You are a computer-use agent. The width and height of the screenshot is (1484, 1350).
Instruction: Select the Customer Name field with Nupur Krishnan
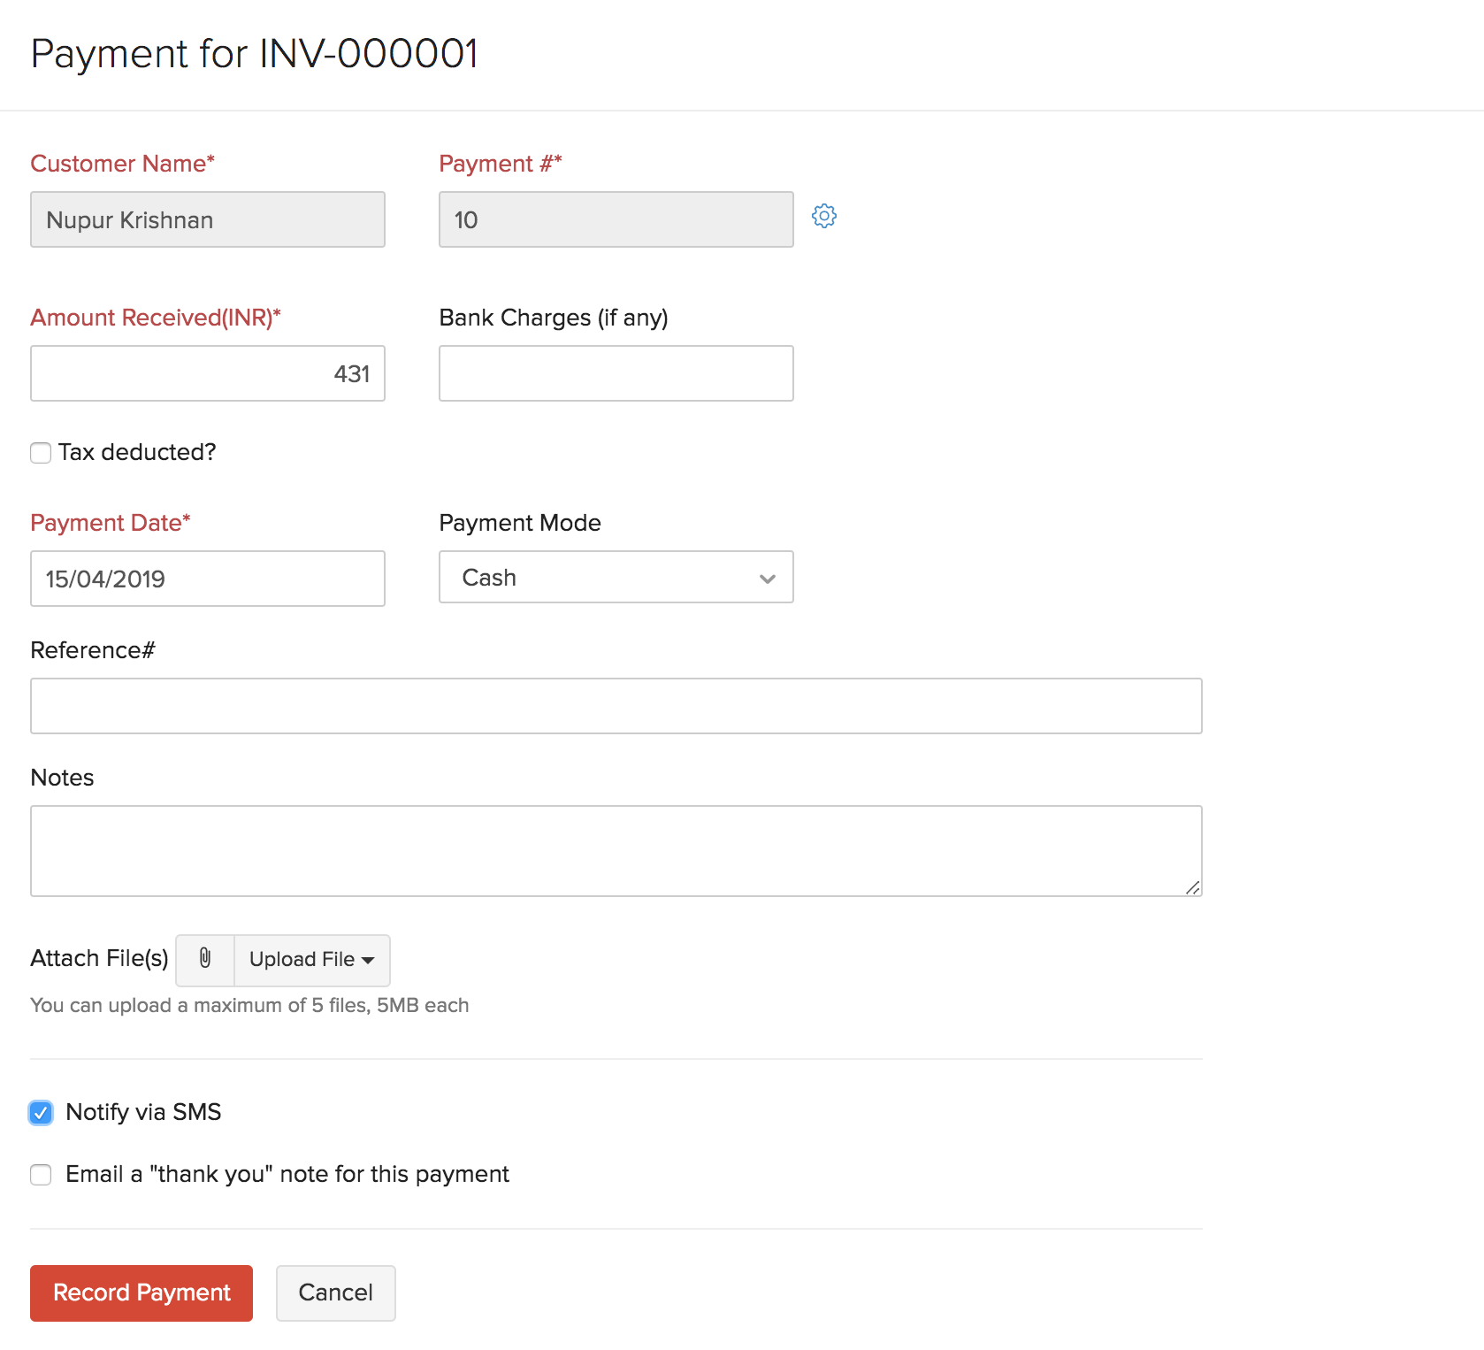pos(207,219)
